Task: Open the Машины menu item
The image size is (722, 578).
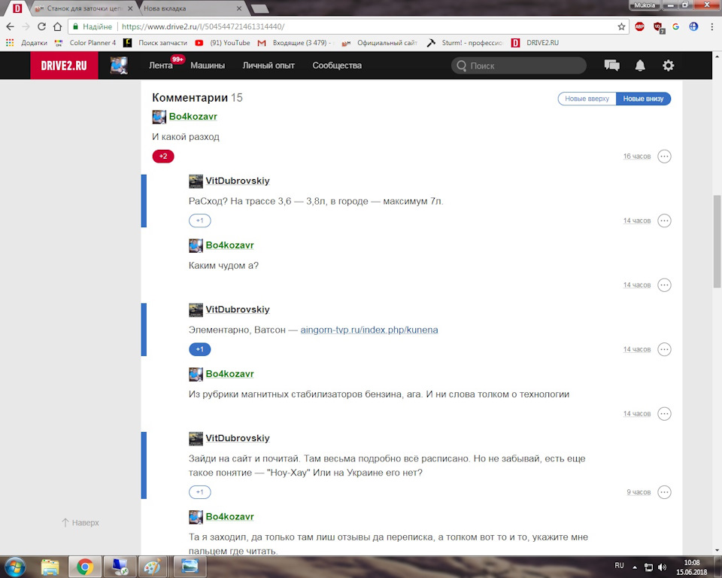Action: click(x=208, y=65)
